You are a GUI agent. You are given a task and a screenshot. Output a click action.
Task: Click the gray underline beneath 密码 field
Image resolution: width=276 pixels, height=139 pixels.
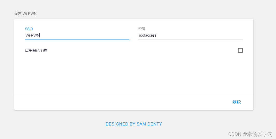pos(190,40)
